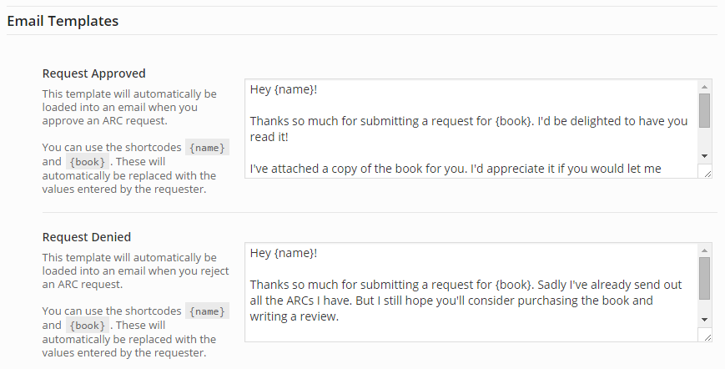725x369 pixels.
Task: Select the scrollbar thumb in Request Approved template
Action: click(705, 110)
